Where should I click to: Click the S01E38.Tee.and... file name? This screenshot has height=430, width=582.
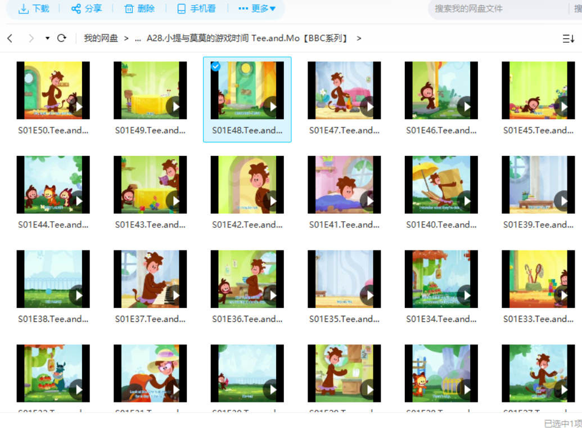53,319
